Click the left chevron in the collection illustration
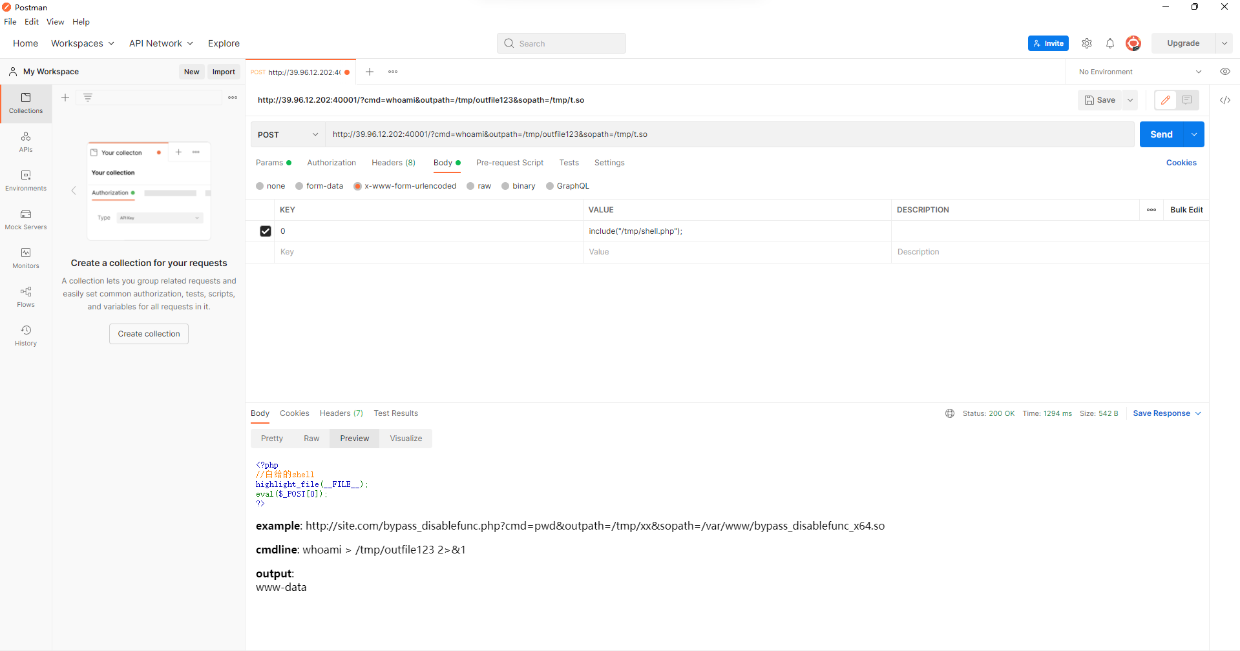1240x651 pixels. click(x=74, y=191)
